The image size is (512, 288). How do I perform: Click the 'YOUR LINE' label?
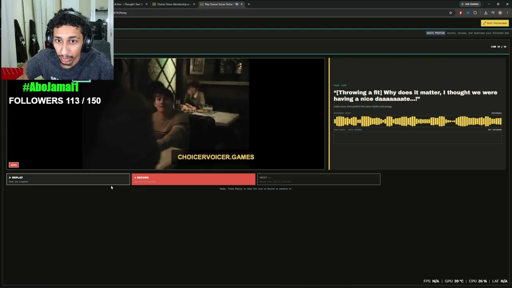pos(340,85)
